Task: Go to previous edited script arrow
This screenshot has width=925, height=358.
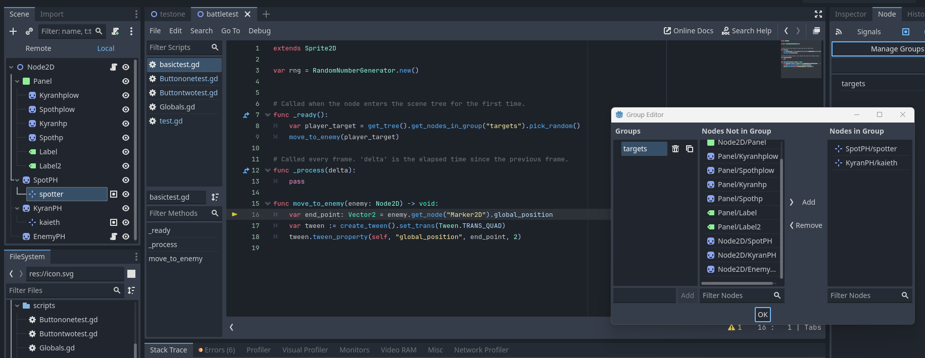Action: pyautogui.click(x=786, y=31)
